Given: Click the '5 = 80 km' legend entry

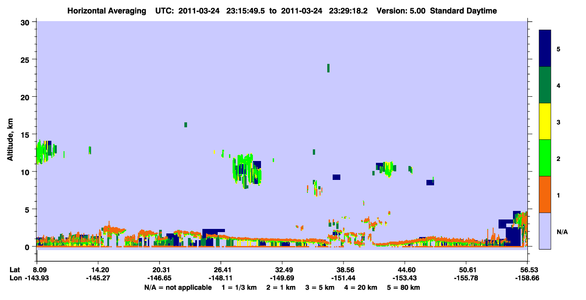Looking at the screenshot, I should (x=404, y=287).
